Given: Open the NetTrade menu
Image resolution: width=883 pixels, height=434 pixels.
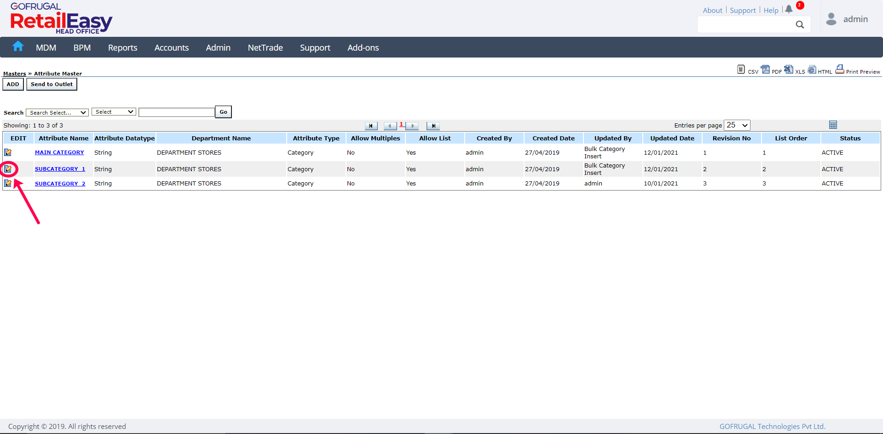Looking at the screenshot, I should click(x=265, y=48).
